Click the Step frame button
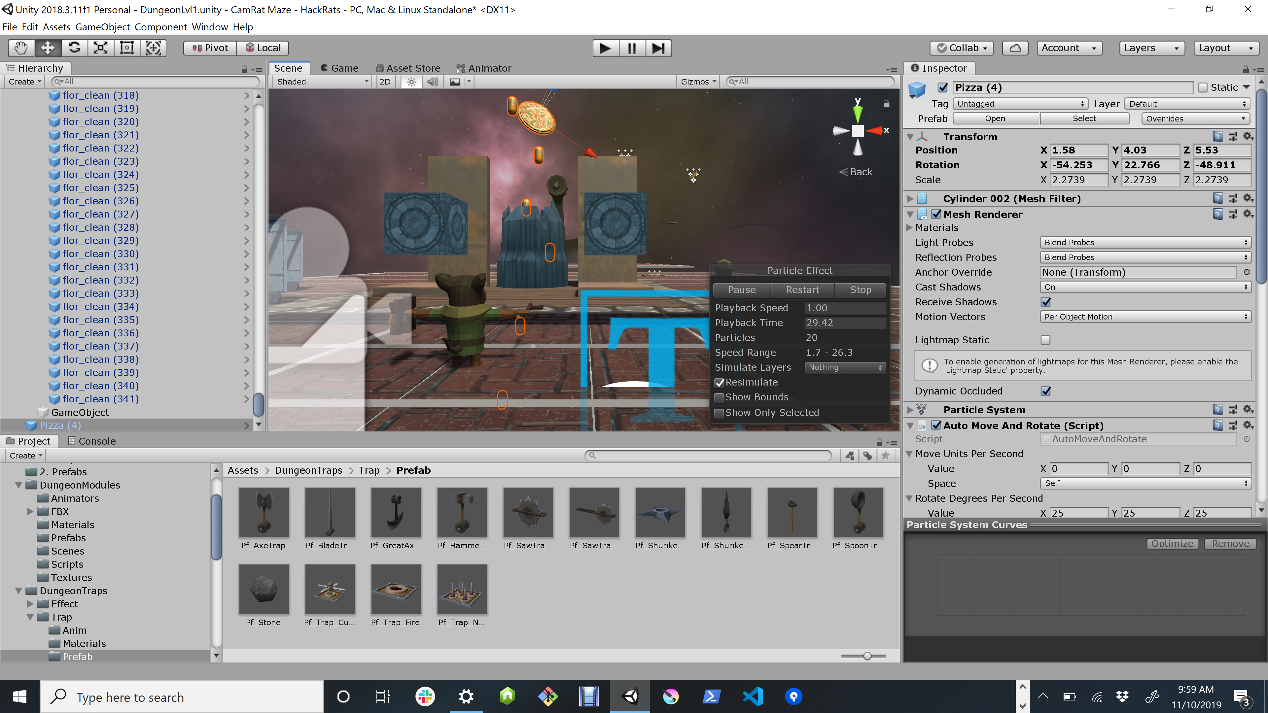The image size is (1268, 713). point(658,48)
